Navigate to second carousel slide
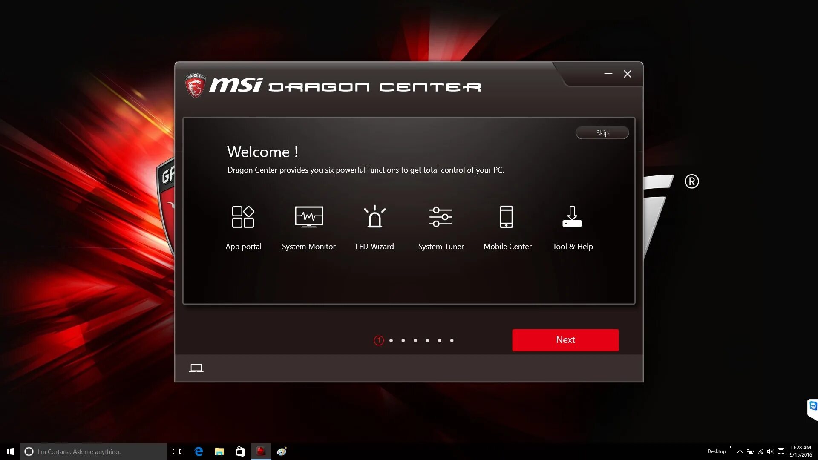The image size is (818, 460). 391,340
